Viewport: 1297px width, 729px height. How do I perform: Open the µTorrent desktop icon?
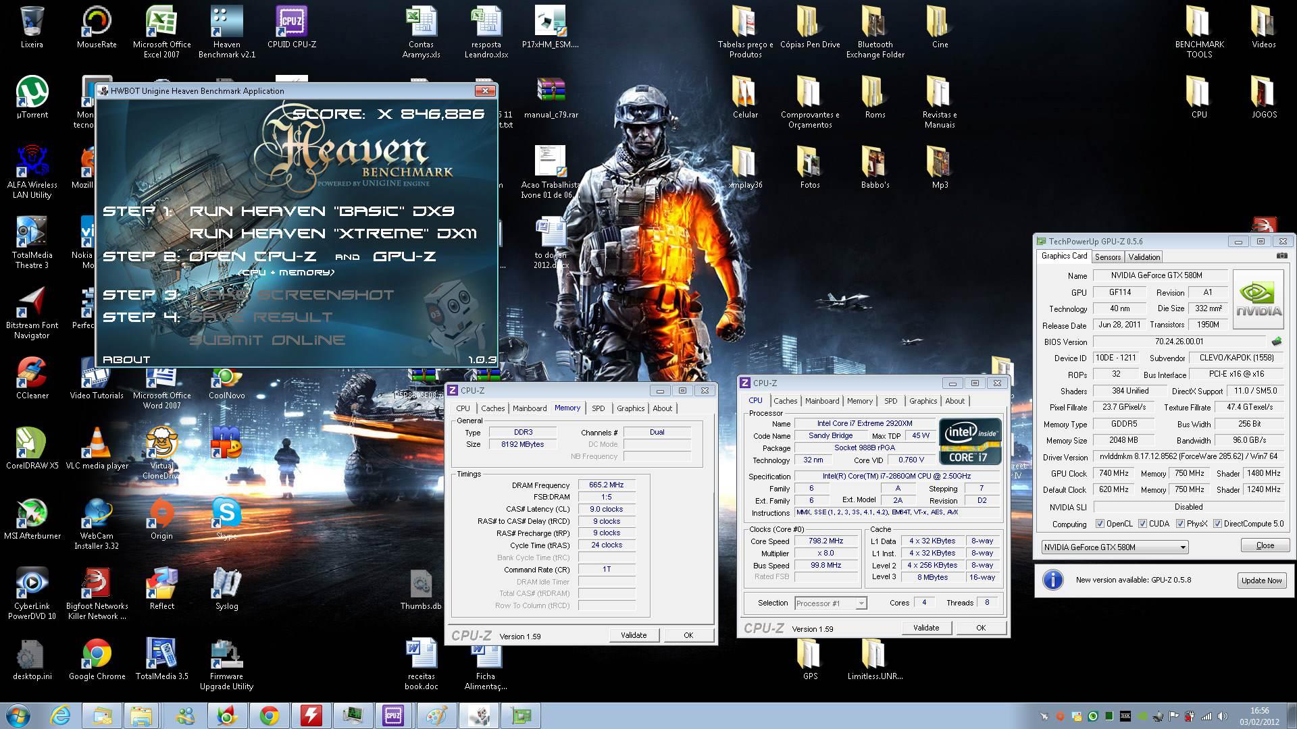click(32, 97)
